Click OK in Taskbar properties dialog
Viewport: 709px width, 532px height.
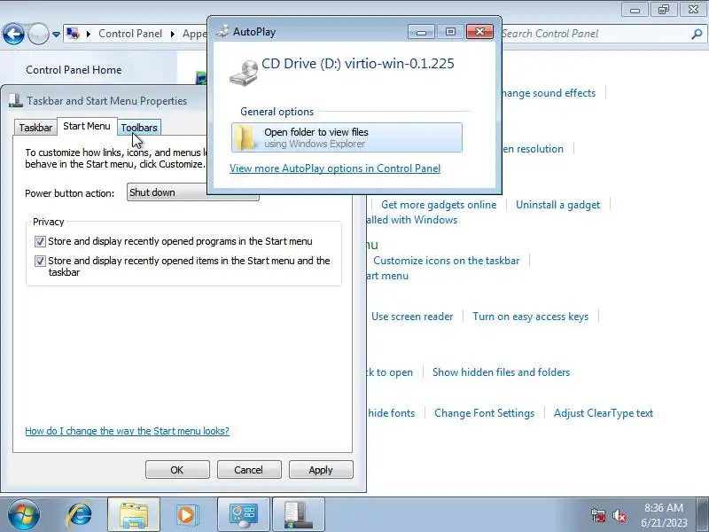coord(177,470)
